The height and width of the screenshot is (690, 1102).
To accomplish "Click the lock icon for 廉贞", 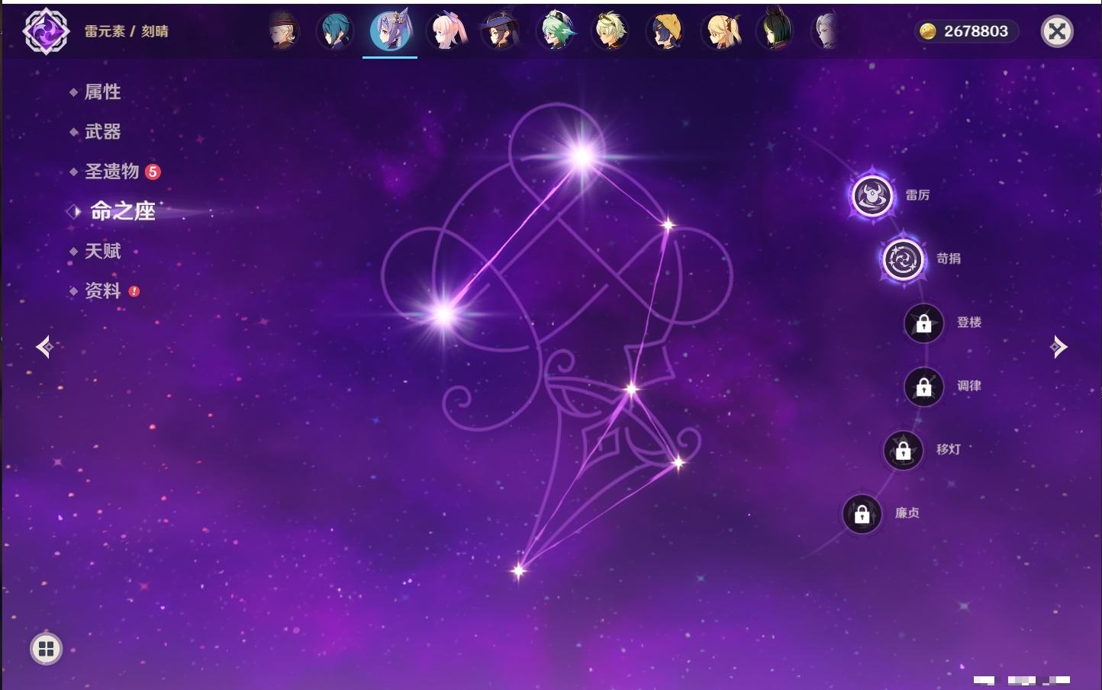I will 862,514.
